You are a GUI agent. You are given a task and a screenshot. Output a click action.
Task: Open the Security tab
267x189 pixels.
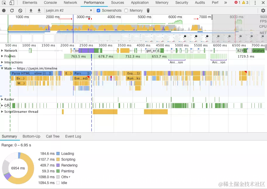(182, 3)
